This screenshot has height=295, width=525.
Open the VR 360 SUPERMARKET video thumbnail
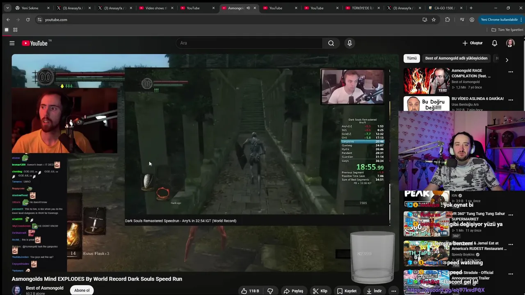(x=426, y=224)
